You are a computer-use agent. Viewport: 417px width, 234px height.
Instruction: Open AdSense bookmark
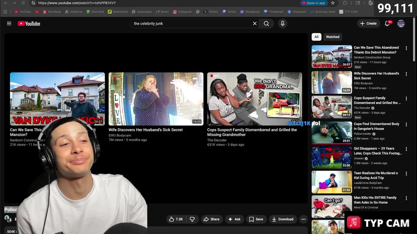coord(74,12)
